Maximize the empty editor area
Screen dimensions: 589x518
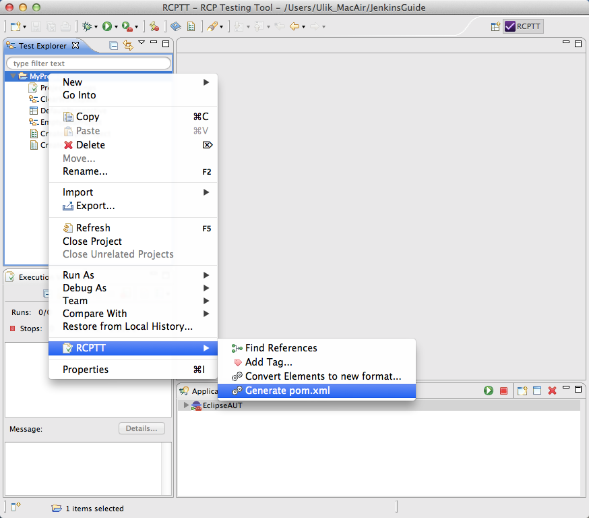pyautogui.click(x=578, y=44)
